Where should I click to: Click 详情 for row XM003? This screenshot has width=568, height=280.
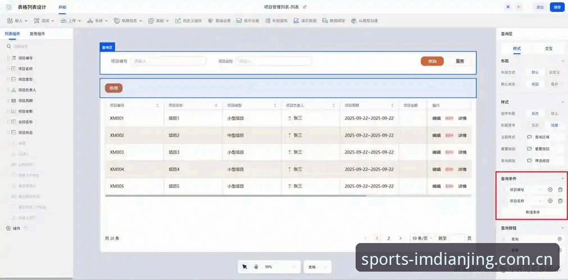462,152
